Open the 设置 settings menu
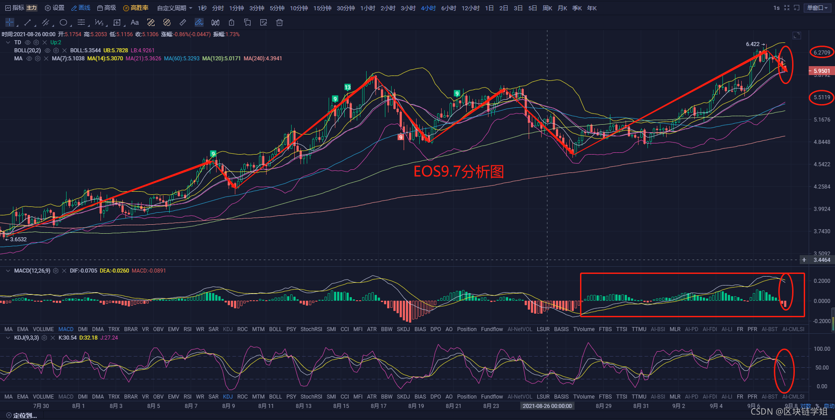 (54, 8)
